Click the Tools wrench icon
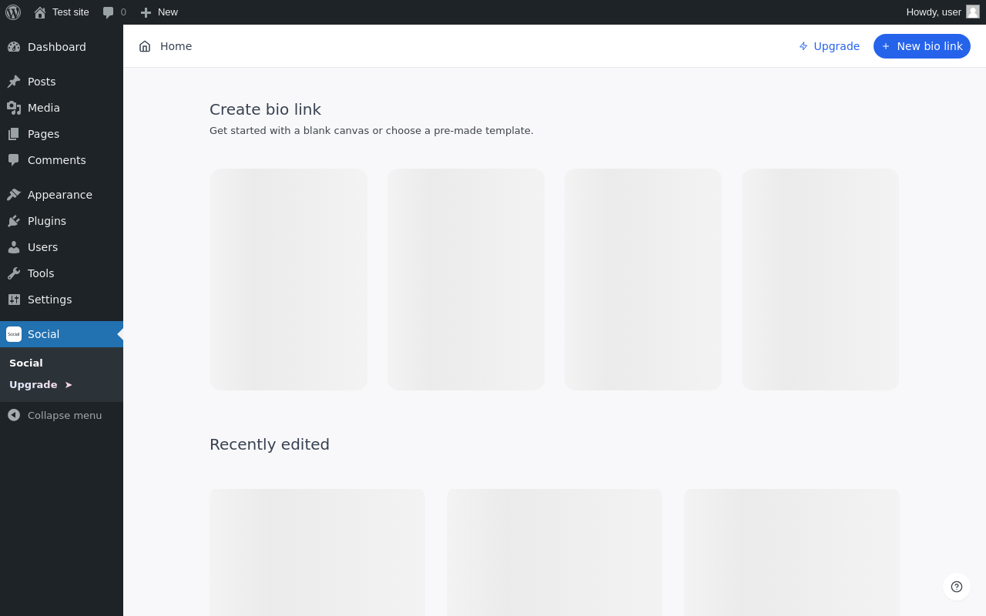The height and width of the screenshot is (616, 986). coord(14,273)
